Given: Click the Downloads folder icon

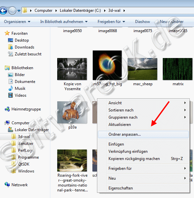Looking at the screenshot, I should coord(11,47).
